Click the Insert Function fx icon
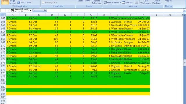This screenshot has width=186, height=104. [45, 10]
